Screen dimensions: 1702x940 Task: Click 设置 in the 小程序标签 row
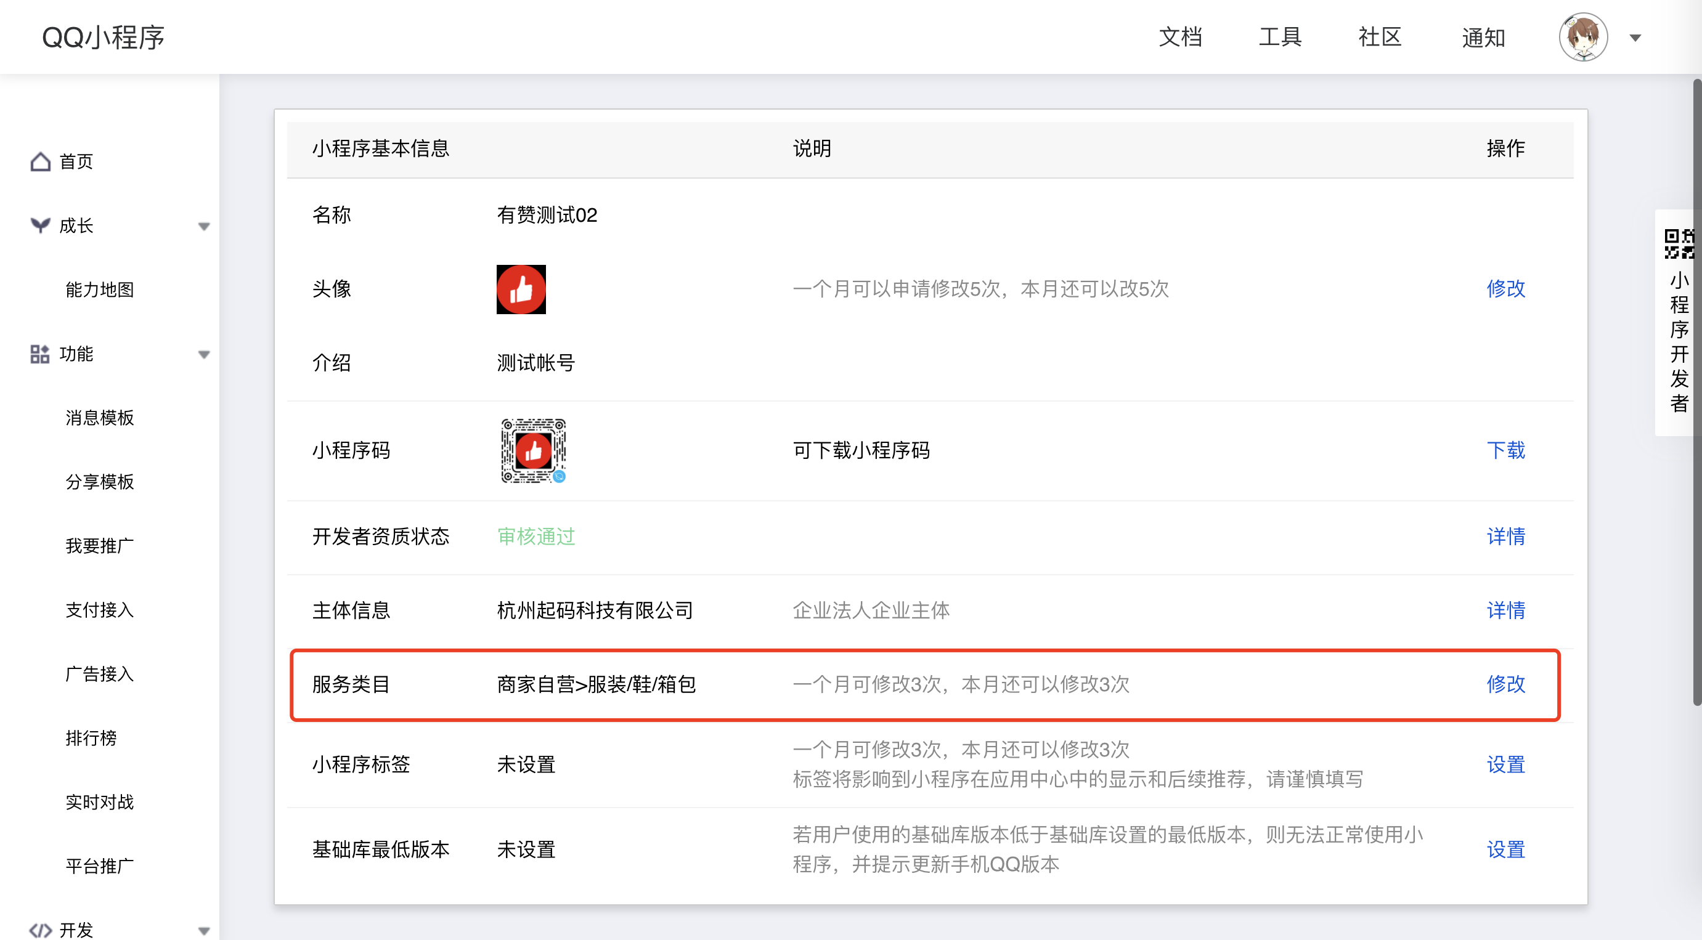1506,765
